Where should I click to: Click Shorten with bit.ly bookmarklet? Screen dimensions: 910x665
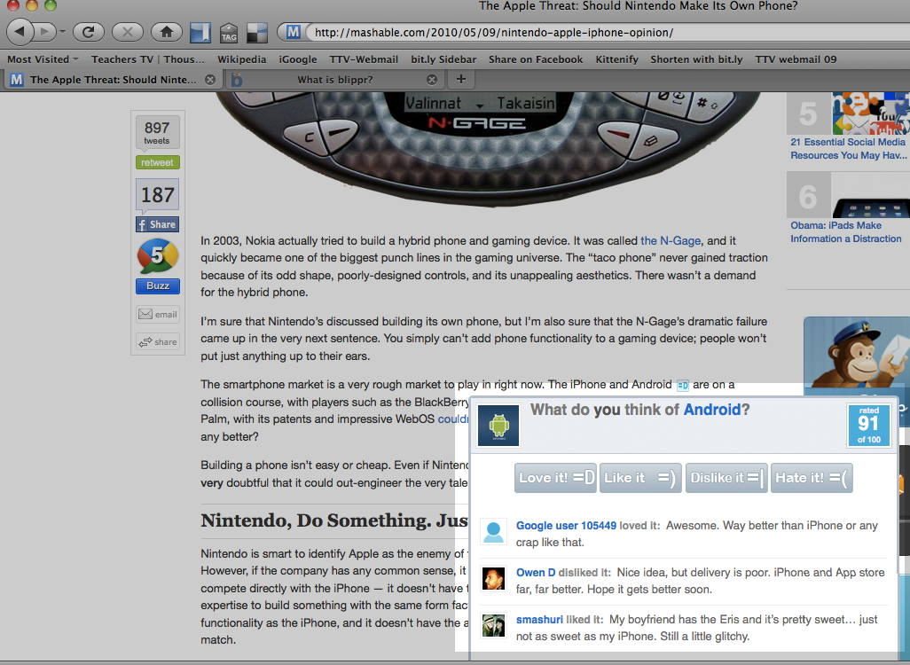[696, 59]
